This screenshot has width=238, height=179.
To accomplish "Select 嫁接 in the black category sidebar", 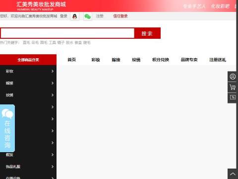I will (x=9, y=83).
